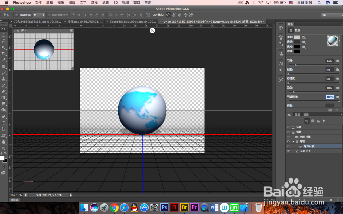Image resolution: width=343 pixels, height=214 pixels.
Task: Hide the 球体 mesh
Action: [288, 141]
